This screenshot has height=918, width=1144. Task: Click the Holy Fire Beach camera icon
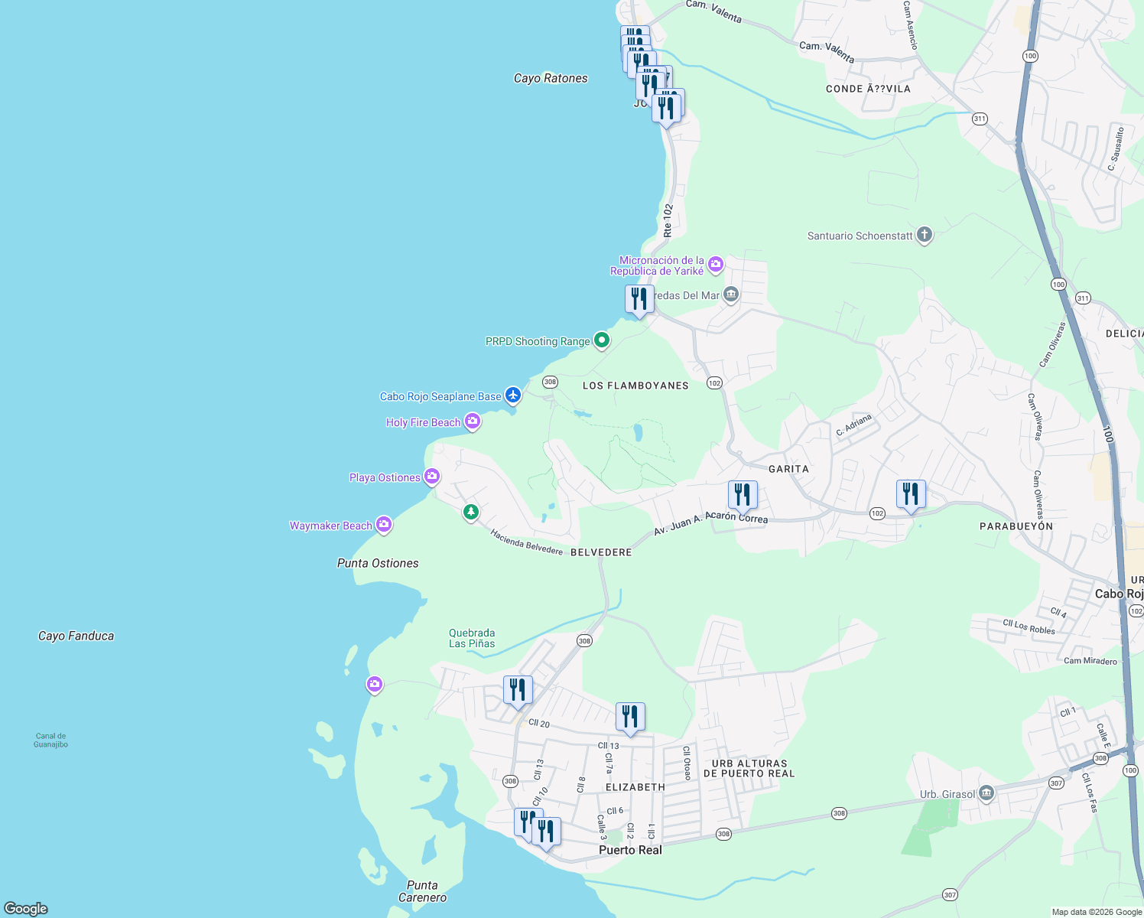coord(473,422)
